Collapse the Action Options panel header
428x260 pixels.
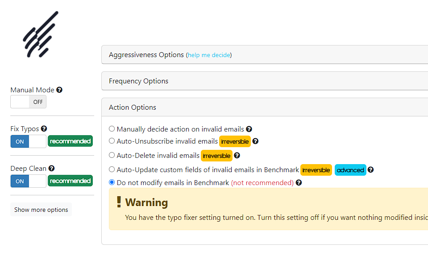coord(265,107)
